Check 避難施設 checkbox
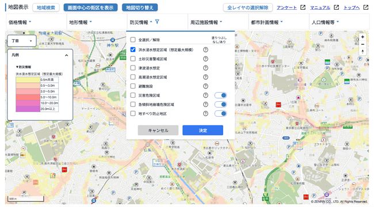 click(133, 86)
